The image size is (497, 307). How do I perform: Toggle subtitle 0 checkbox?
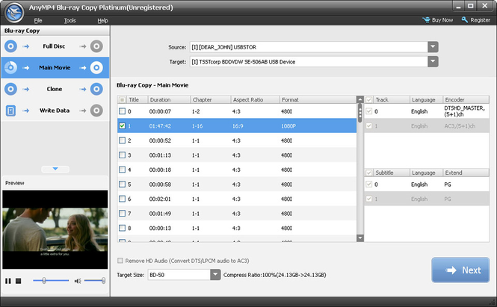[368, 184]
